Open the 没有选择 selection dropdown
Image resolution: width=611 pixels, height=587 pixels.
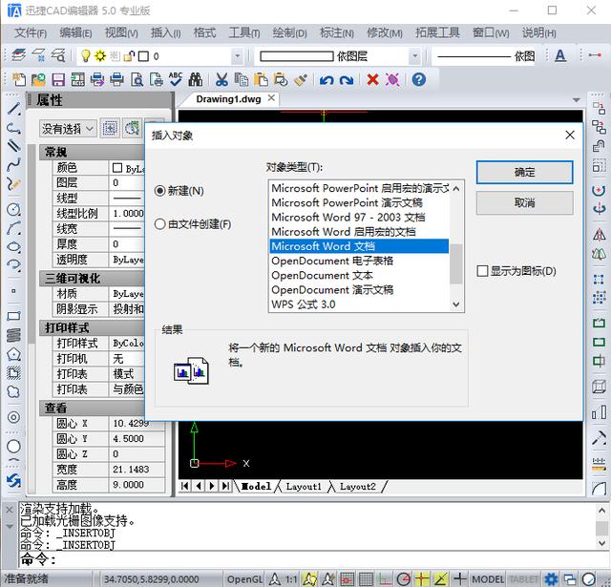click(x=68, y=128)
